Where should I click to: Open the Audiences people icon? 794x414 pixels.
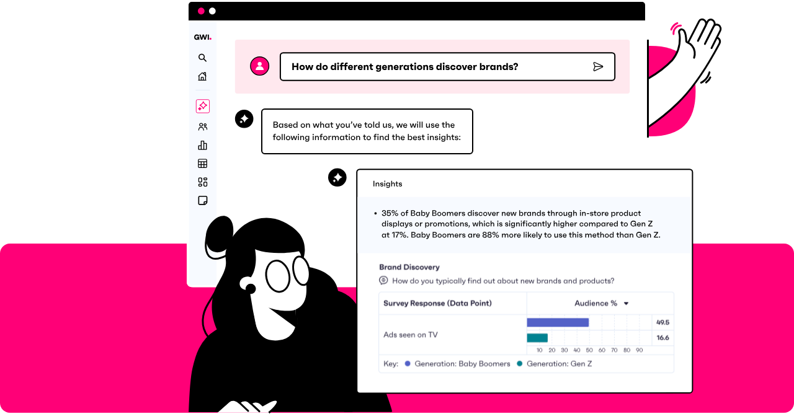tap(202, 126)
